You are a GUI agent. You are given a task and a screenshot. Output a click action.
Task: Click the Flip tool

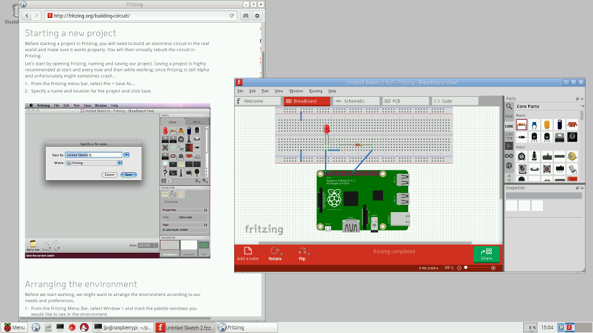pyautogui.click(x=302, y=253)
